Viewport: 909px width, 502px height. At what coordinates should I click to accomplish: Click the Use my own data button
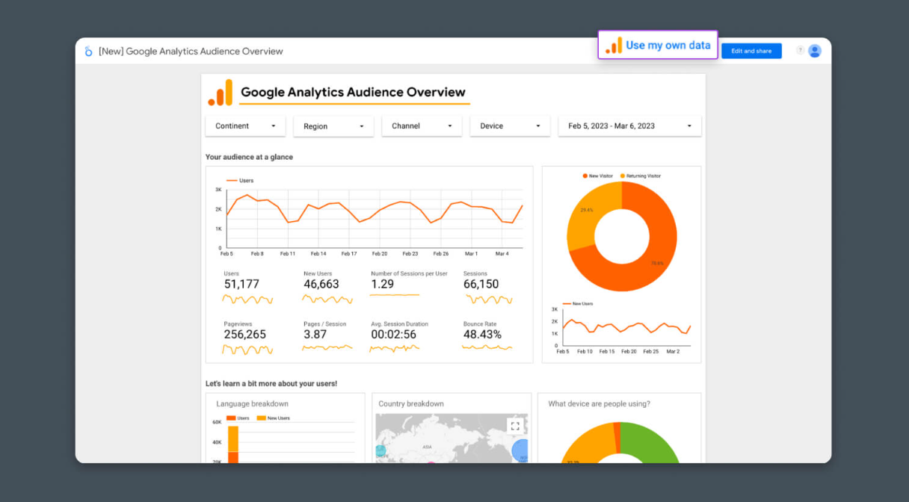pyautogui.click(x=658, y=45)
